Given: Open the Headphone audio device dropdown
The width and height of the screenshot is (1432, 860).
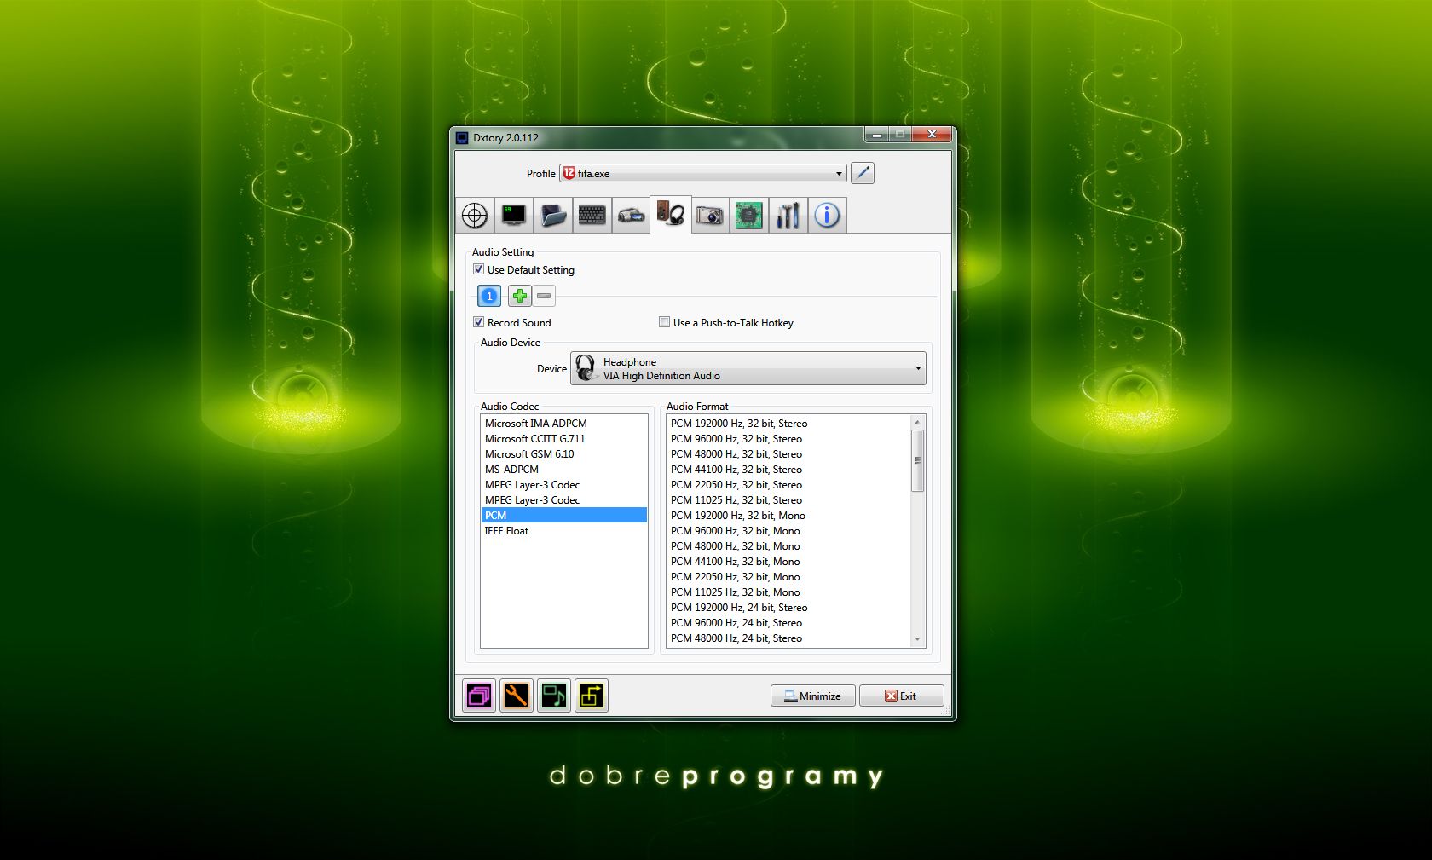Looking at the screenshot, I should pos(748,368).
